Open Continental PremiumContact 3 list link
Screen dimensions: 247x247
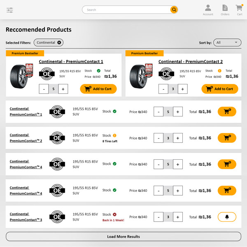point(26,217)
